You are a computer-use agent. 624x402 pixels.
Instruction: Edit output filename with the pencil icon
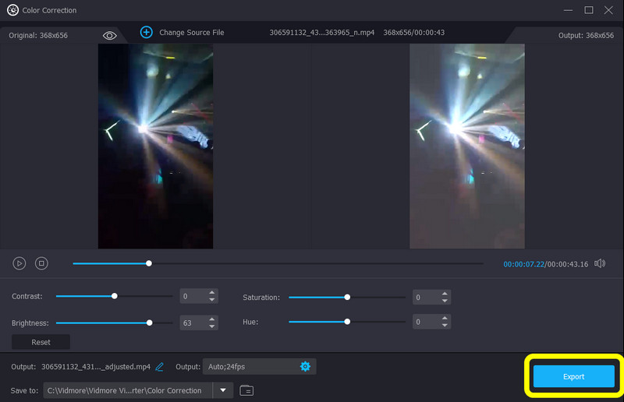pyautogui.click(x=160, y=366)
